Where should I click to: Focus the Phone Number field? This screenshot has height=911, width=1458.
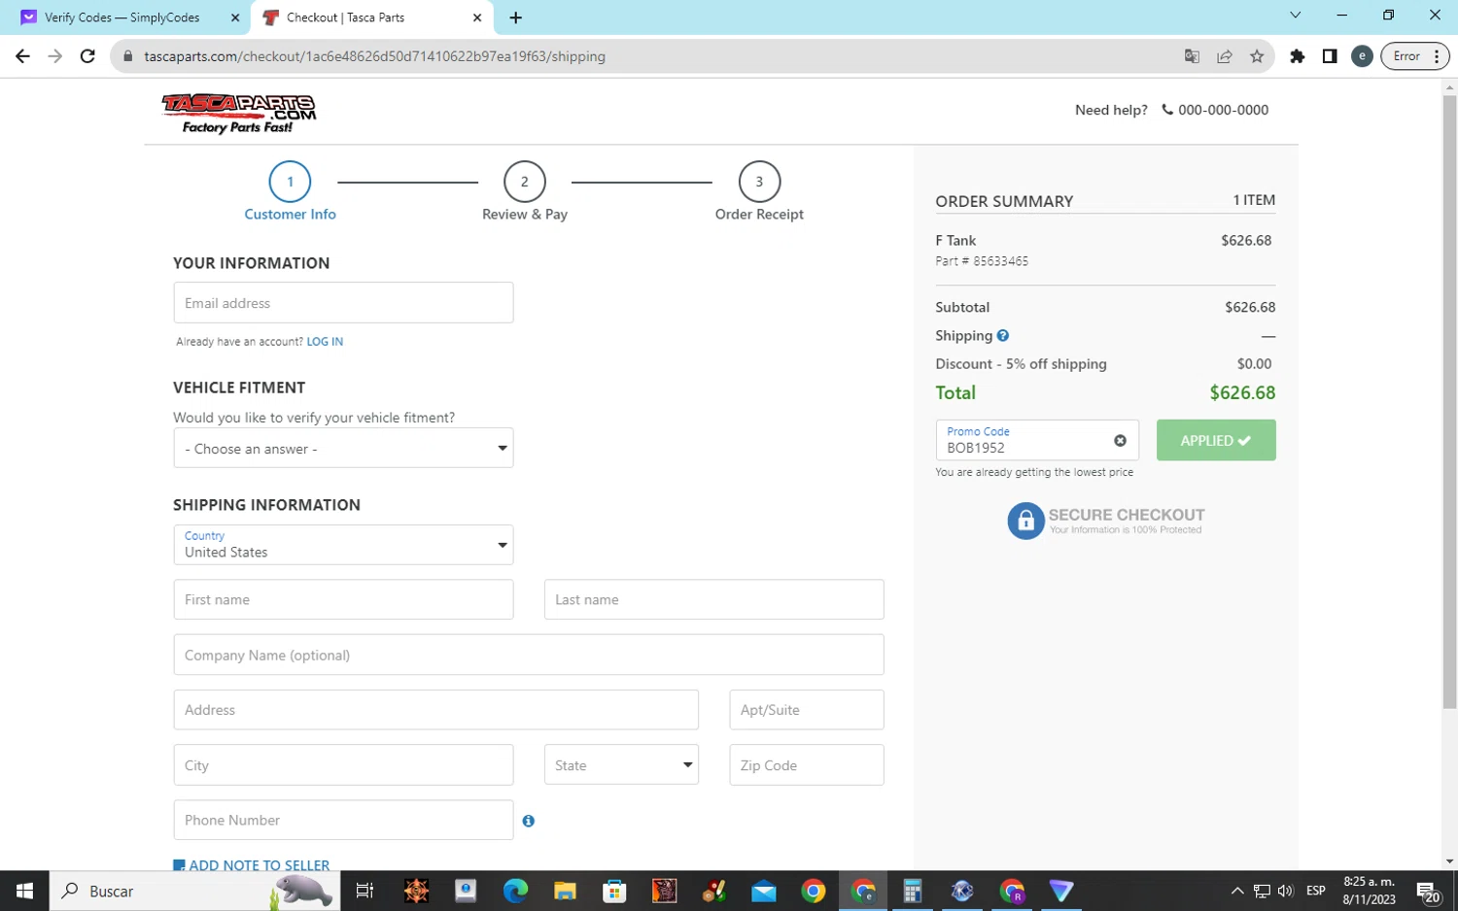343,821
